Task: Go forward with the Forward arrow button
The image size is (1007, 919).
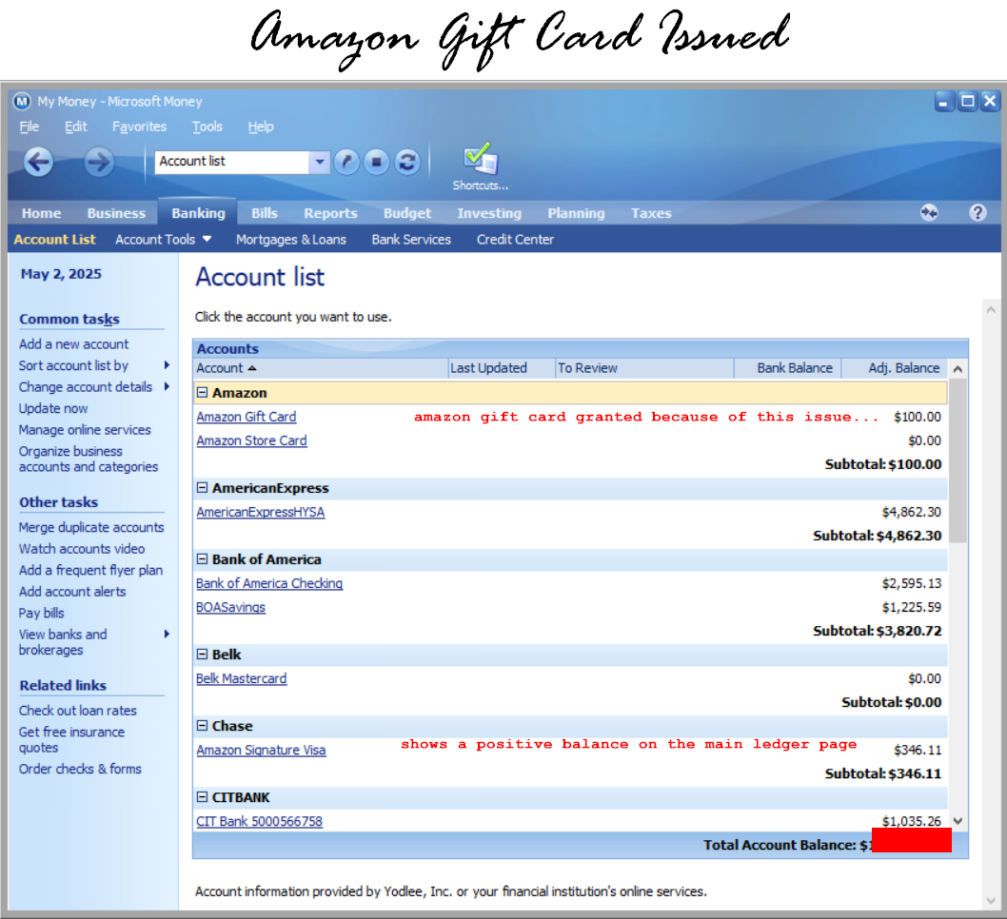Action: click(x=98, y=162)
